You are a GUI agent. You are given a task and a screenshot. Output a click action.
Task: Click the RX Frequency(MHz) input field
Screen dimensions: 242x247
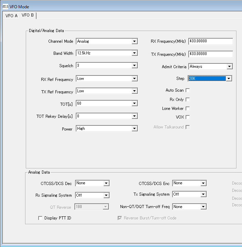[x=210, y=41]
